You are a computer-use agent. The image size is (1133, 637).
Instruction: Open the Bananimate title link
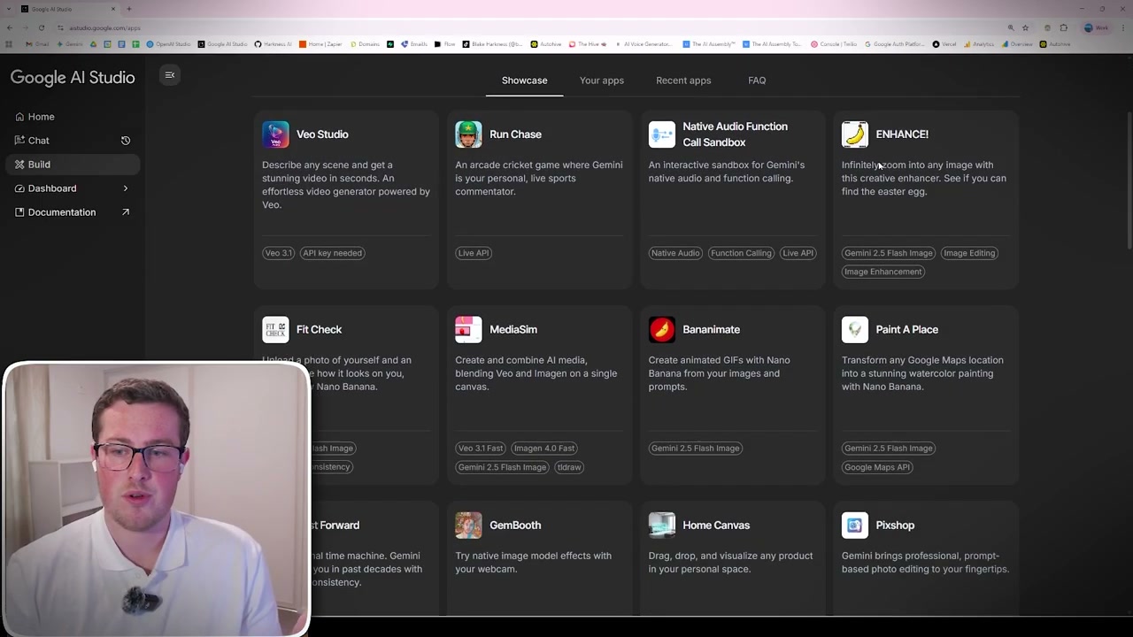click(711, 329)
